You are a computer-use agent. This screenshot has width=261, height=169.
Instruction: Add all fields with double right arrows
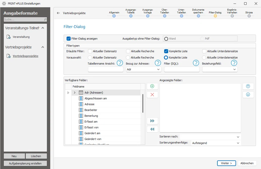click(x=152, y=121)
